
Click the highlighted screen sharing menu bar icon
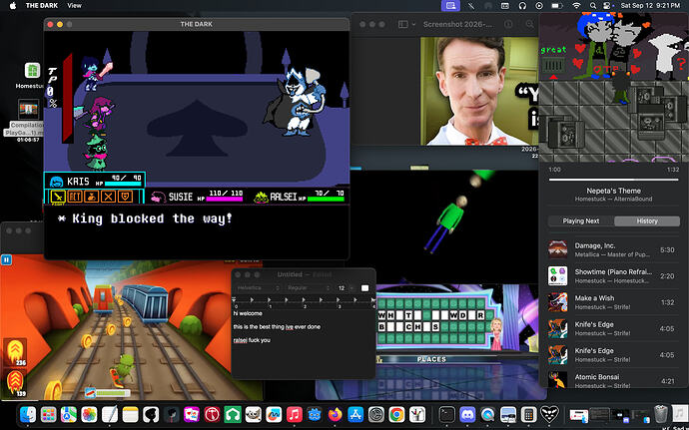(450, 6)
